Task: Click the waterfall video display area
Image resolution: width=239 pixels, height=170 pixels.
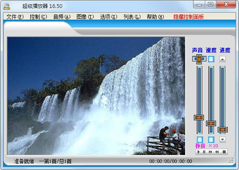Action: click(96, 96)
